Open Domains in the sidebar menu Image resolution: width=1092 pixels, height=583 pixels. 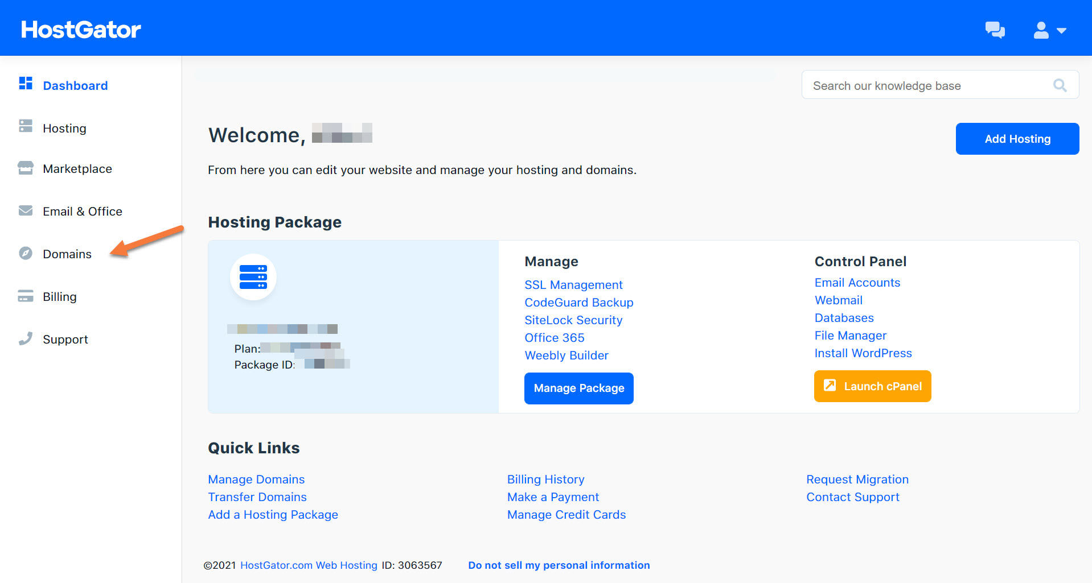(x=67, y=254)
